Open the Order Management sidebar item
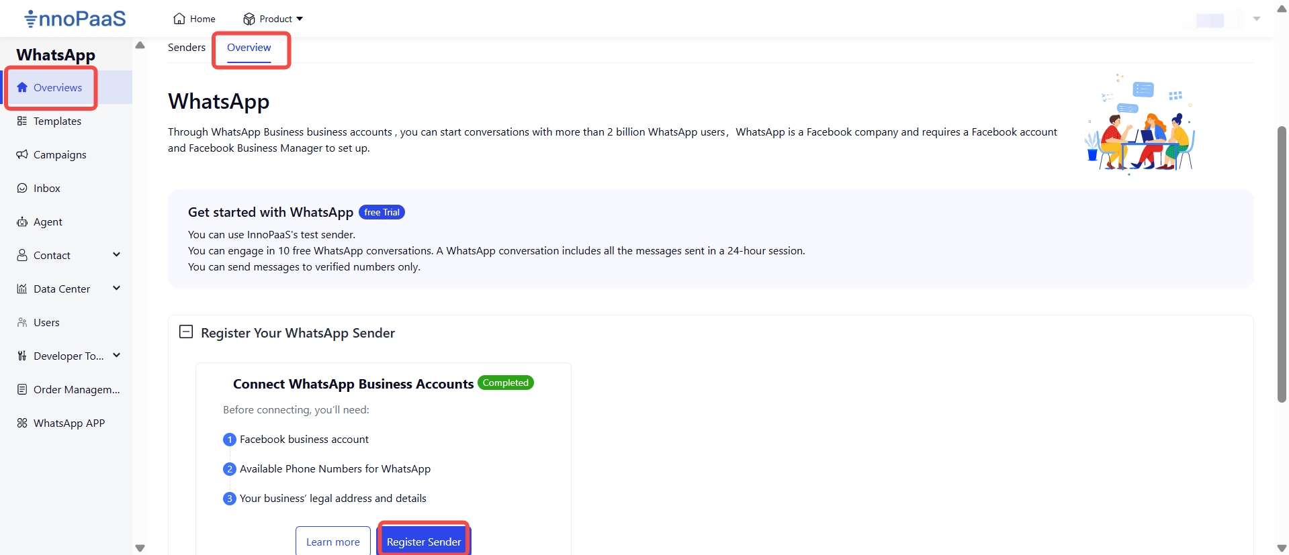1289x555 pixels. pos(66,389)
